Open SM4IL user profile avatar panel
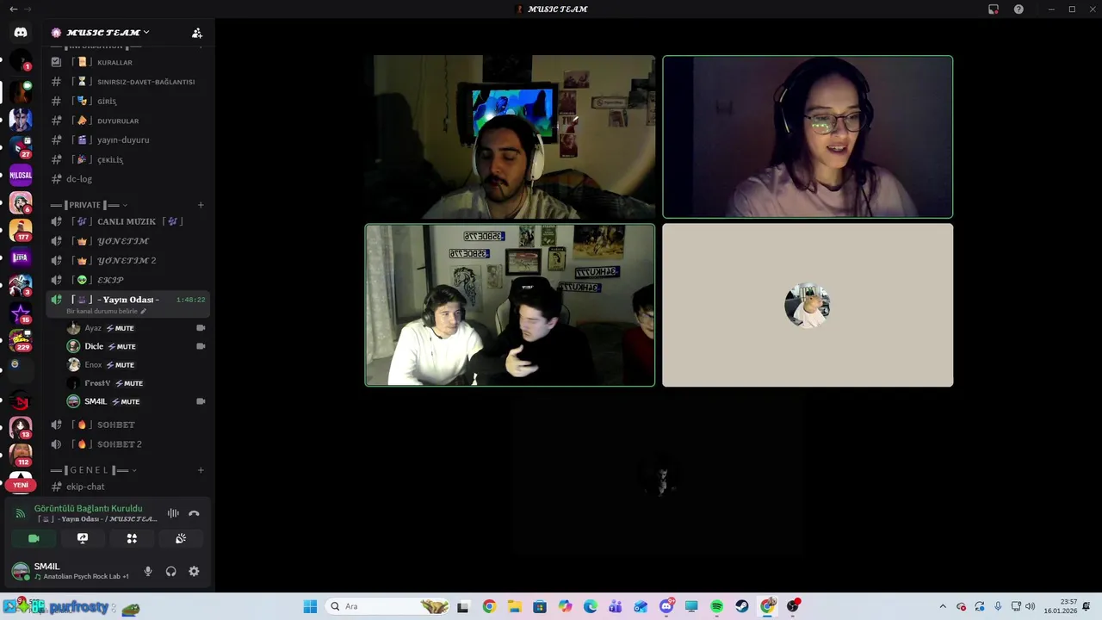 pos(20,571)
